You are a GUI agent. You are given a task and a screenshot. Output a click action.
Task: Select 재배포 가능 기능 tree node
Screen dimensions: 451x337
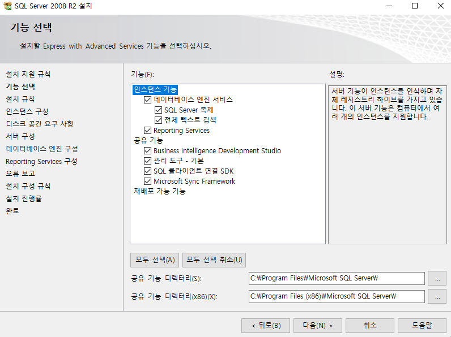point(160,191)
